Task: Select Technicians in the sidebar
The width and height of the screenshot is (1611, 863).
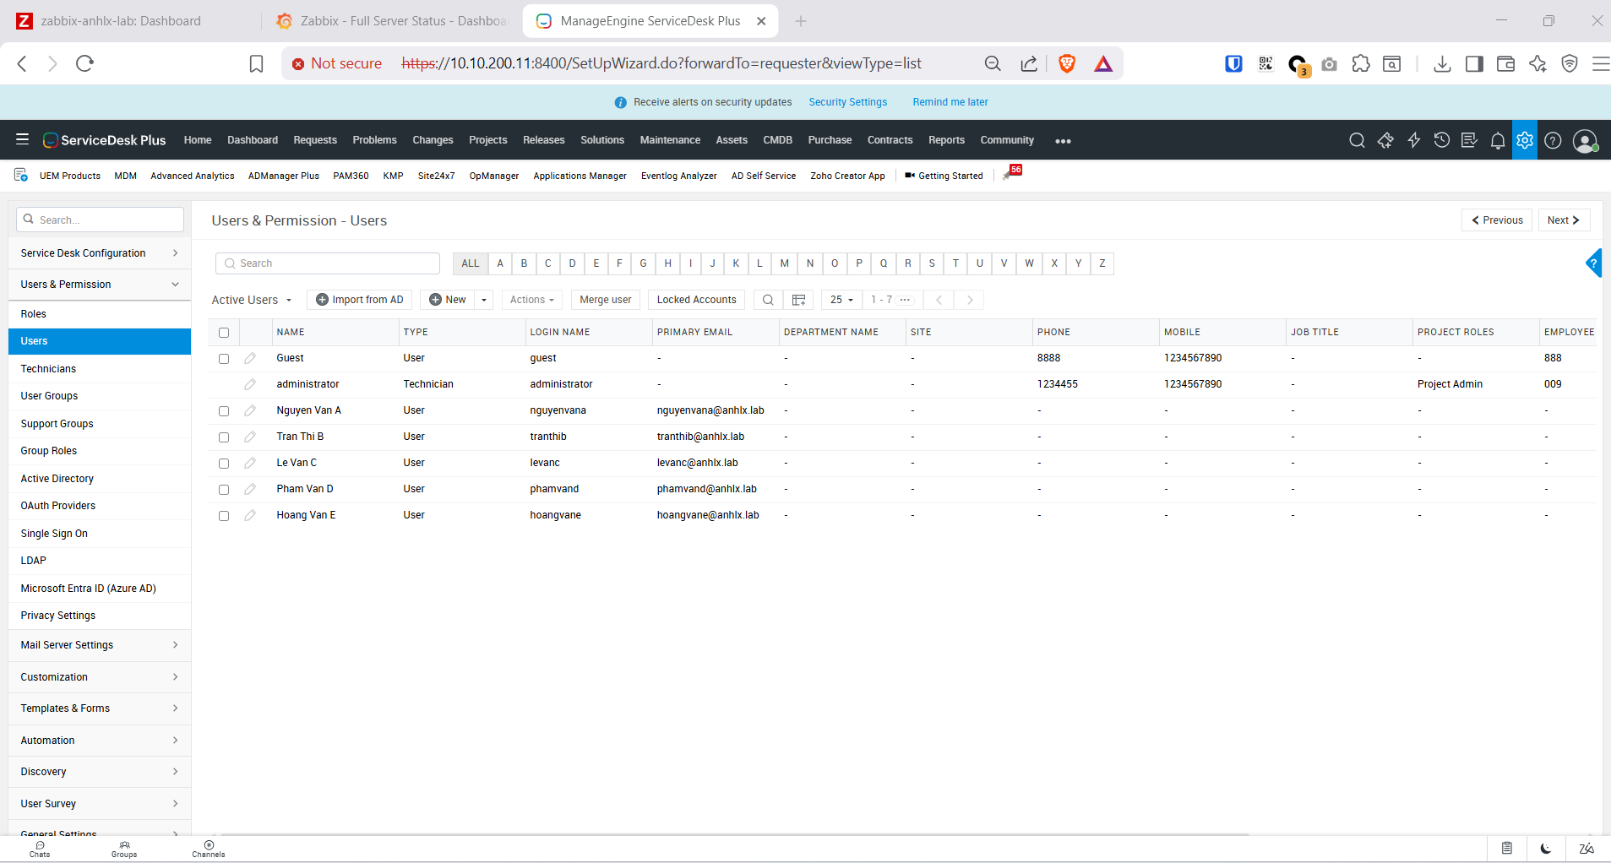Action: point(48,369)
